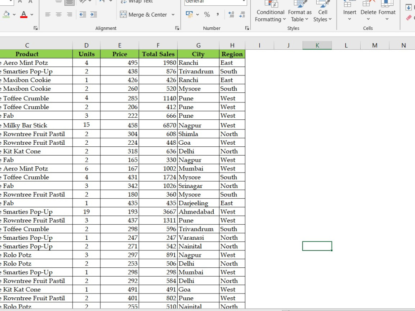Select the Total Sales header cell
415x311 pixels.
pyautogui.click(x=158, y=54)
